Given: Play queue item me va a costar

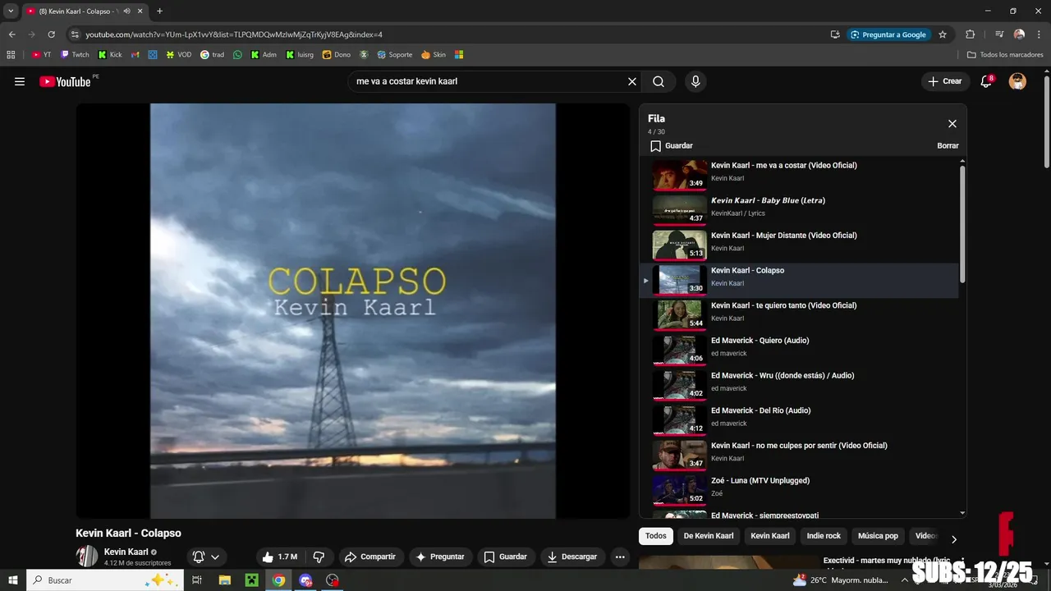Looking at the screenshot, I should 799,175.
